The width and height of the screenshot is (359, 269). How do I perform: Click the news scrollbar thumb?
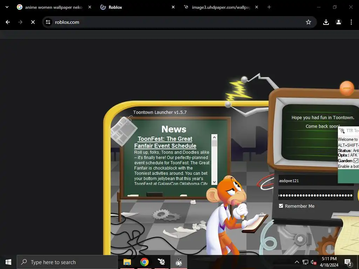[x=214, y=143]
